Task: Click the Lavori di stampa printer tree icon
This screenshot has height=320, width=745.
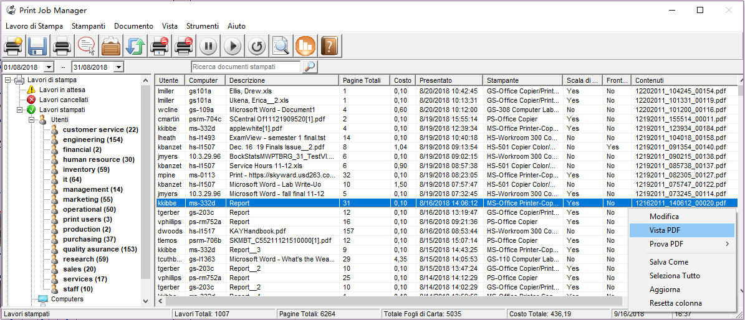Action: (x=19, y=80)
